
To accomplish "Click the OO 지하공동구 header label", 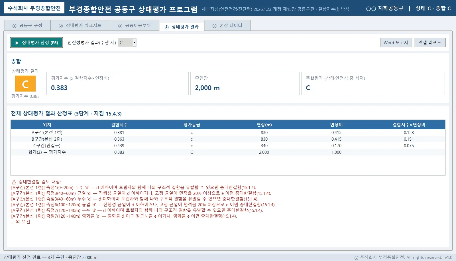I will point(385,8).
